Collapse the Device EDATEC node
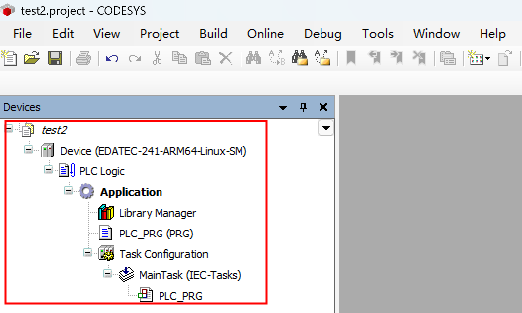The image size is (522, 313). [x=29, y=149]
